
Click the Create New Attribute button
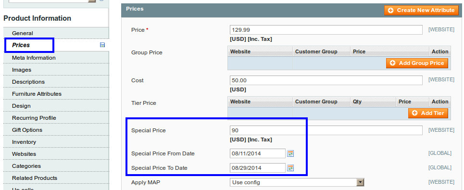tap(421, 11)
